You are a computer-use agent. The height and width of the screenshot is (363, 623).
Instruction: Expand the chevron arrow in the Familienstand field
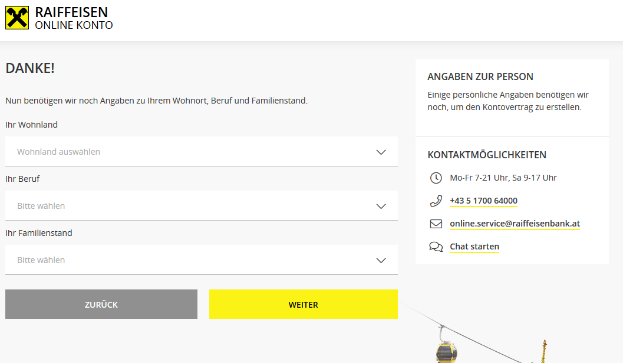point(381,260)
